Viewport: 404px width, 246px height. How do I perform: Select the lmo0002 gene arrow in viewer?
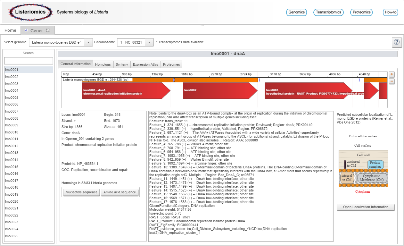point(220,91)
